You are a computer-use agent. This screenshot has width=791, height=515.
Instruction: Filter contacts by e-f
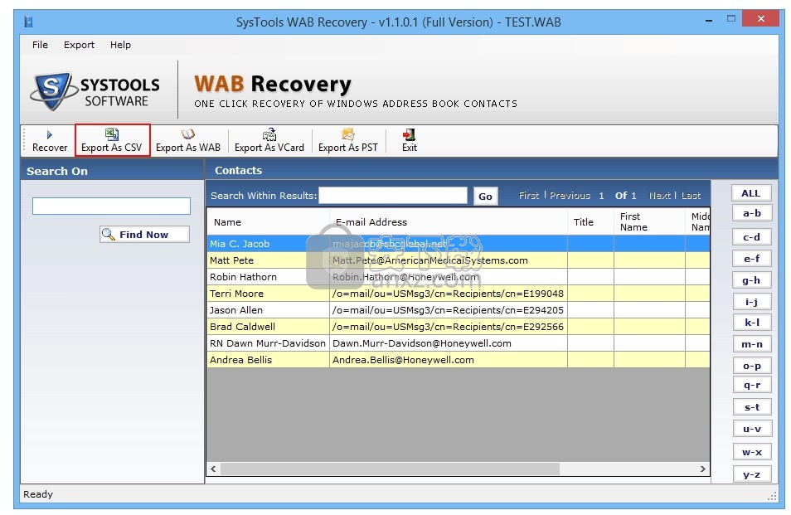752,258
